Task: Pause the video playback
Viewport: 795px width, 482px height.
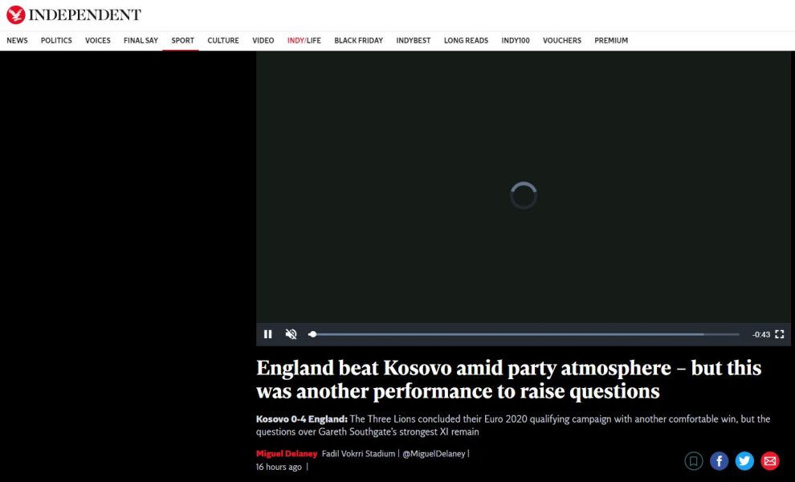Action: (x=267, y=334)
